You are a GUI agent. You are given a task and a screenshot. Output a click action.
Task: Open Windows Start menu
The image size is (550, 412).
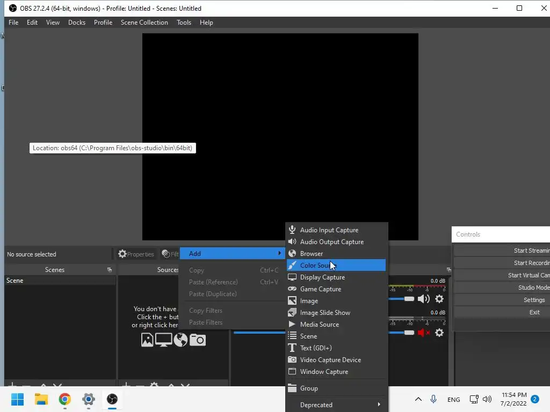click(17, 399)
